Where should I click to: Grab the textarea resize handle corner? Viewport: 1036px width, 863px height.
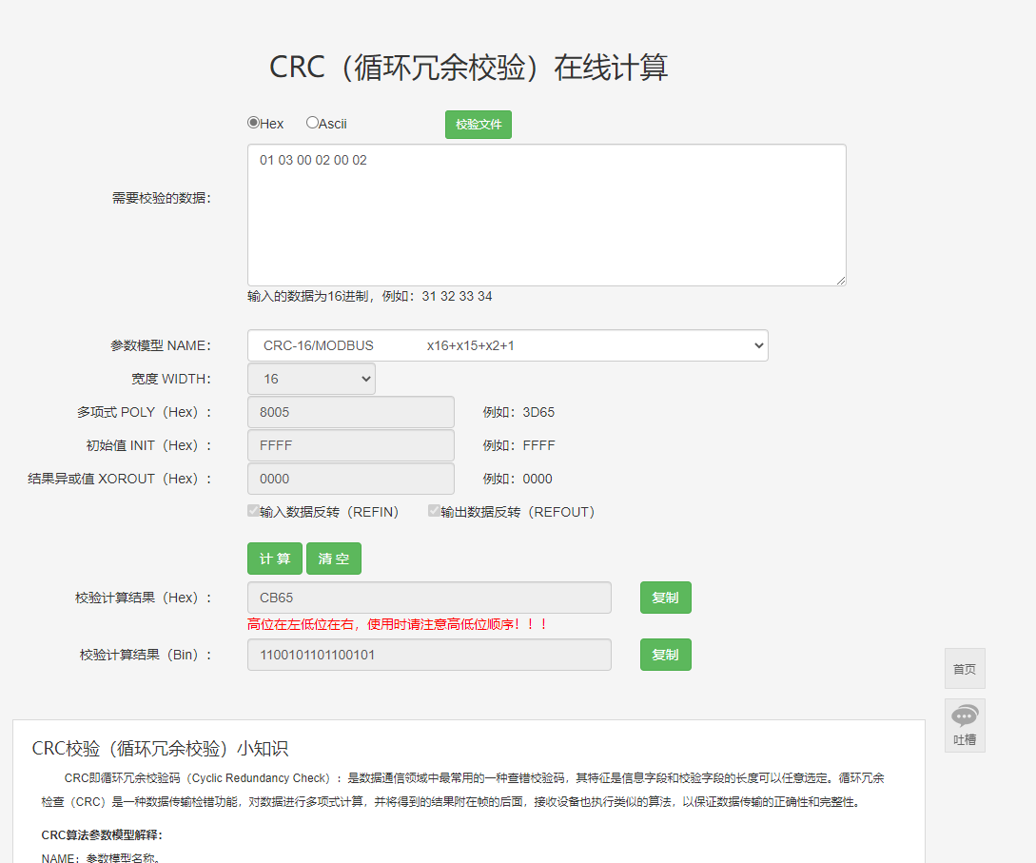pos(841,281)
